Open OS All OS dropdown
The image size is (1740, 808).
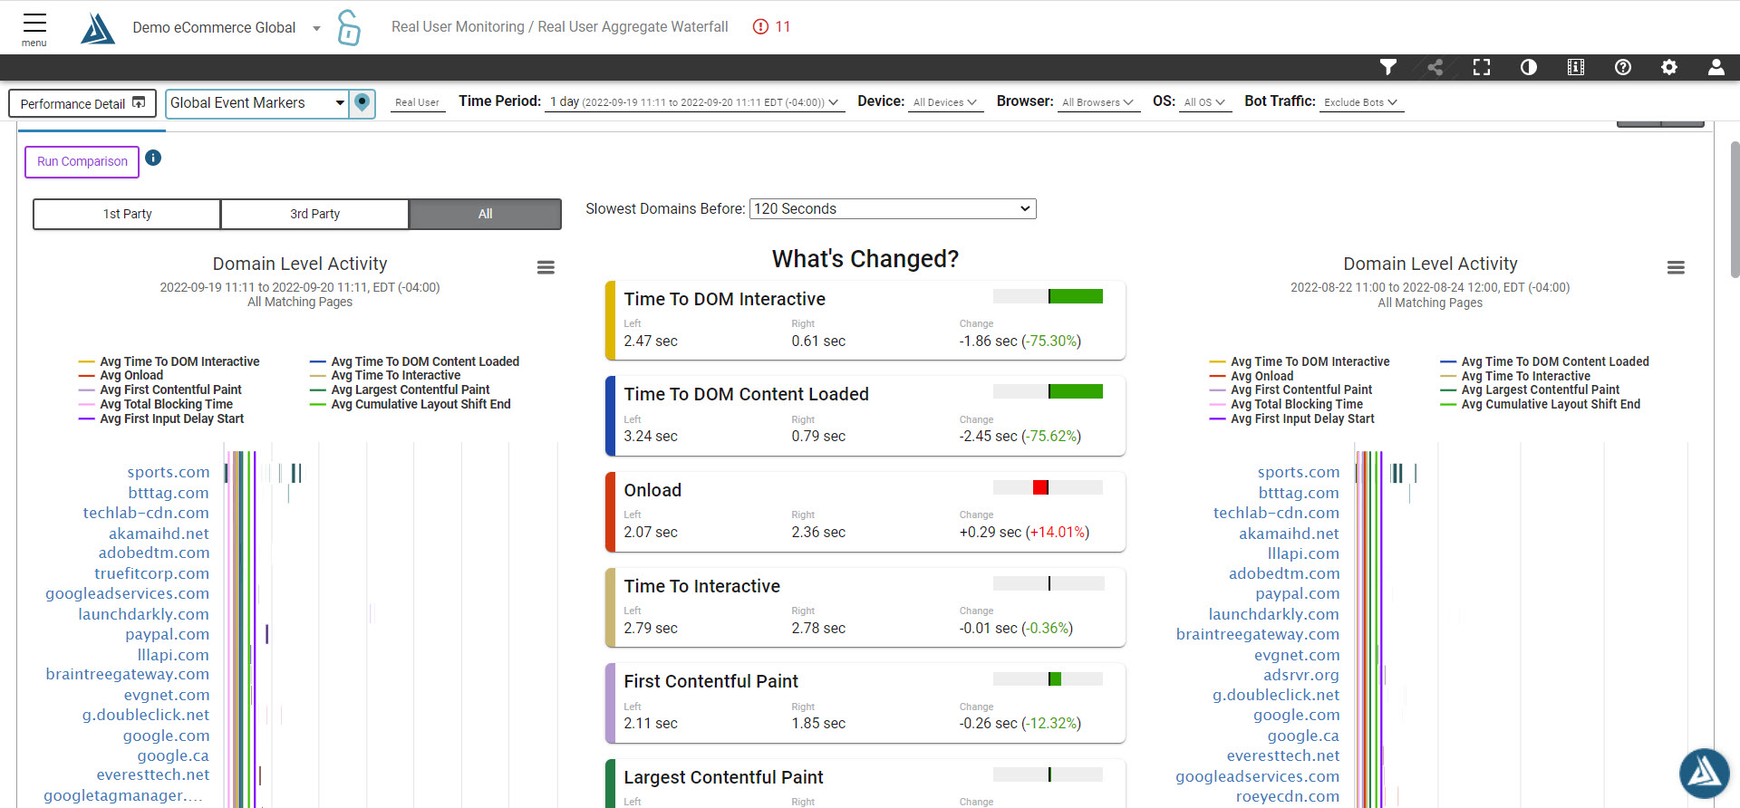pyautogui.click(x=1204, y=102)
